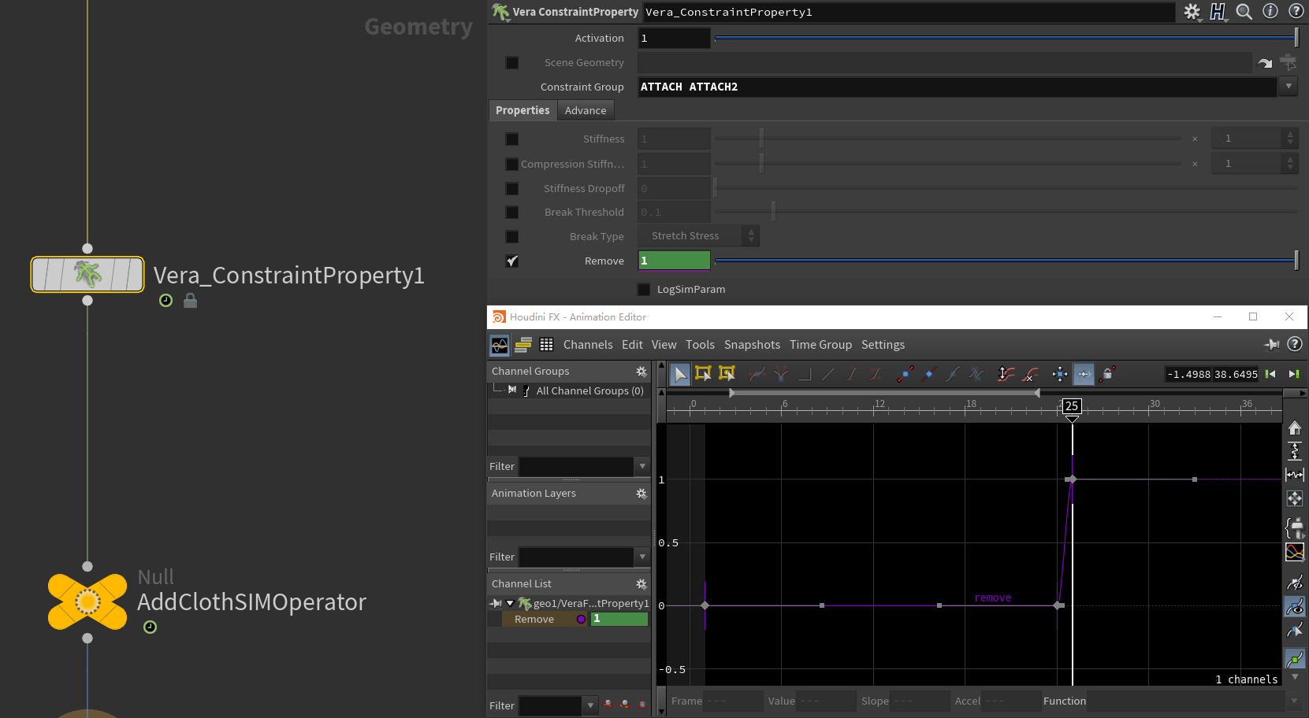Toggle the Scene Geometry checkbox

tap(512, 63)
